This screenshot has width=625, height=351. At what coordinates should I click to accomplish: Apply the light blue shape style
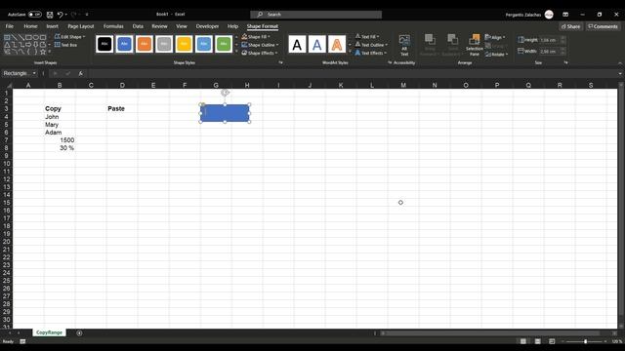204,44
